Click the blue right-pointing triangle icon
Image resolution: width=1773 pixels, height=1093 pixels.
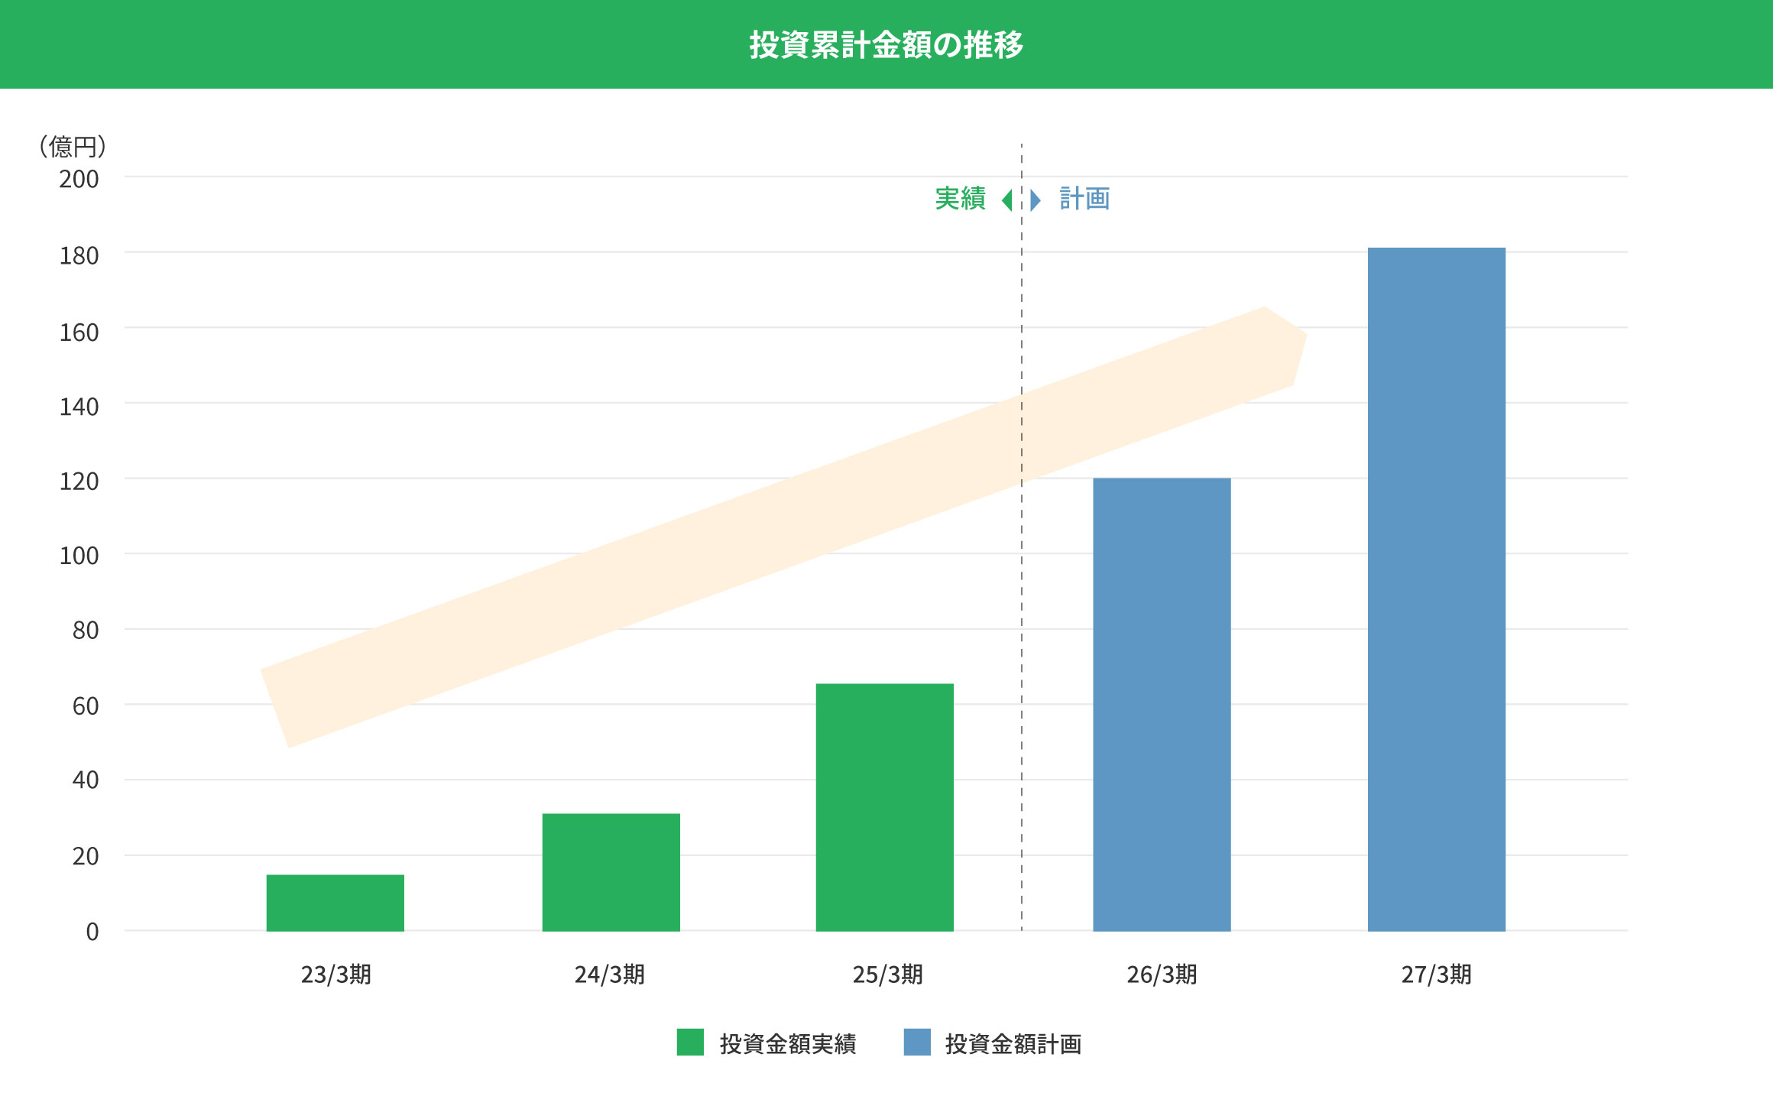[1035, 200]
